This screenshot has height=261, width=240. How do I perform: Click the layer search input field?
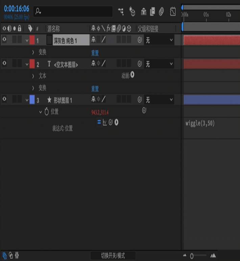73,11
